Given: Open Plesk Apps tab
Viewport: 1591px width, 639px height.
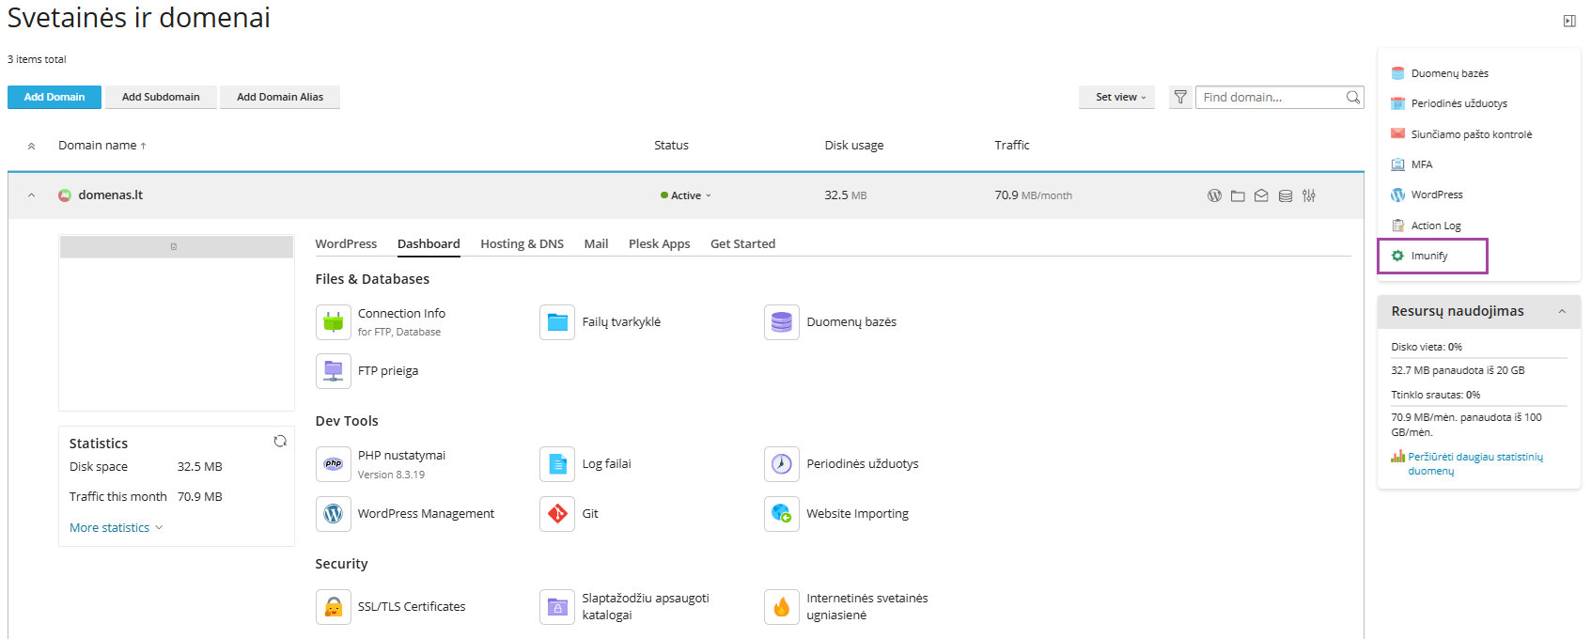Looking at the screenshot, I should (x=660, y=243).
